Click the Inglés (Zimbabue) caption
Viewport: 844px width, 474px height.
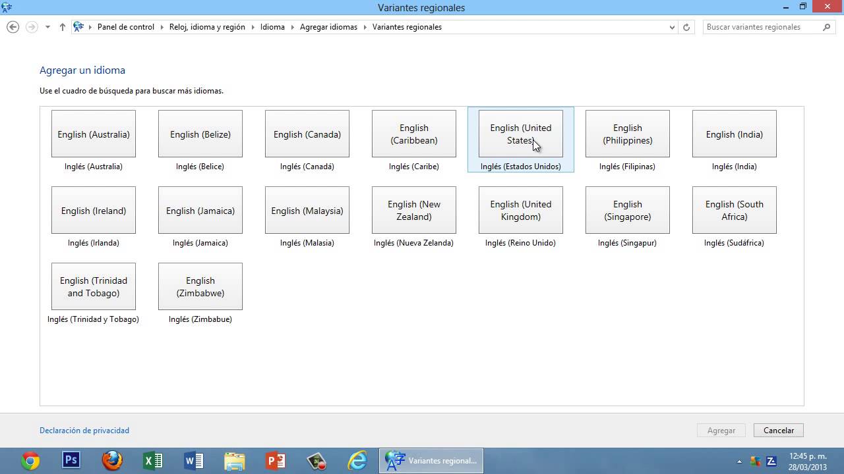click(x=200, y=319)
